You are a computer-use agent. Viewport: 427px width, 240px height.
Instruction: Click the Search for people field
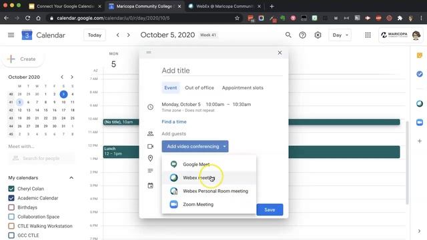(x=41, y=159)
